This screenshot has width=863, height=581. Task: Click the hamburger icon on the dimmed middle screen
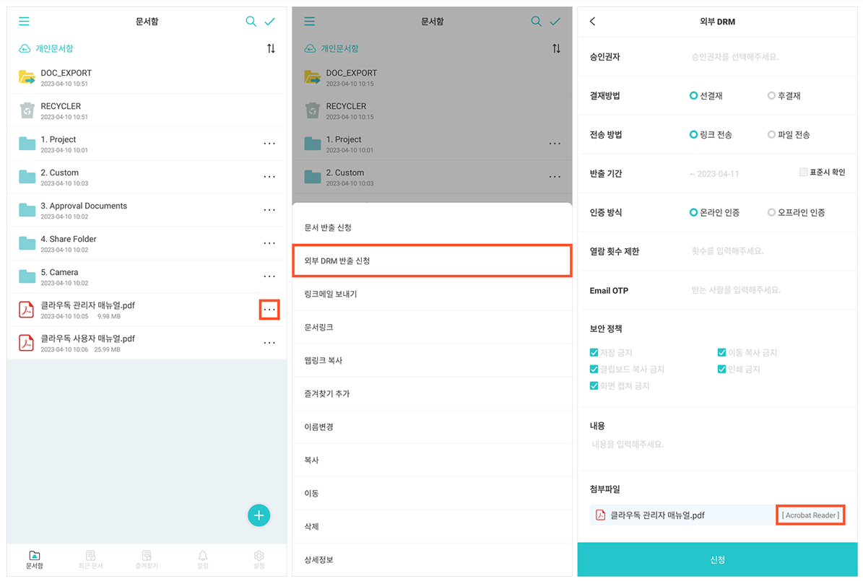click(x=310, y=22)
